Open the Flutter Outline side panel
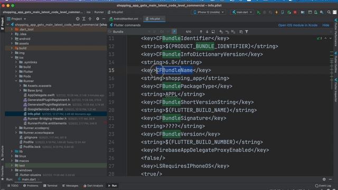The width and height of the screenshot is (338, 190). (336, 63)
